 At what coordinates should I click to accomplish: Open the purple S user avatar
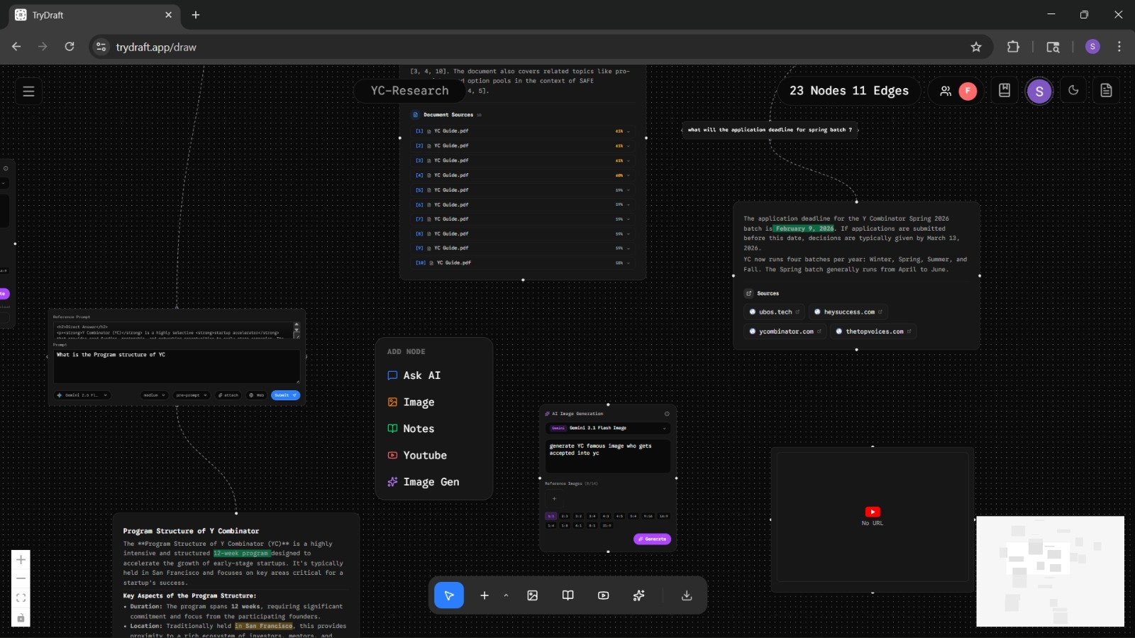(1039, 91)
